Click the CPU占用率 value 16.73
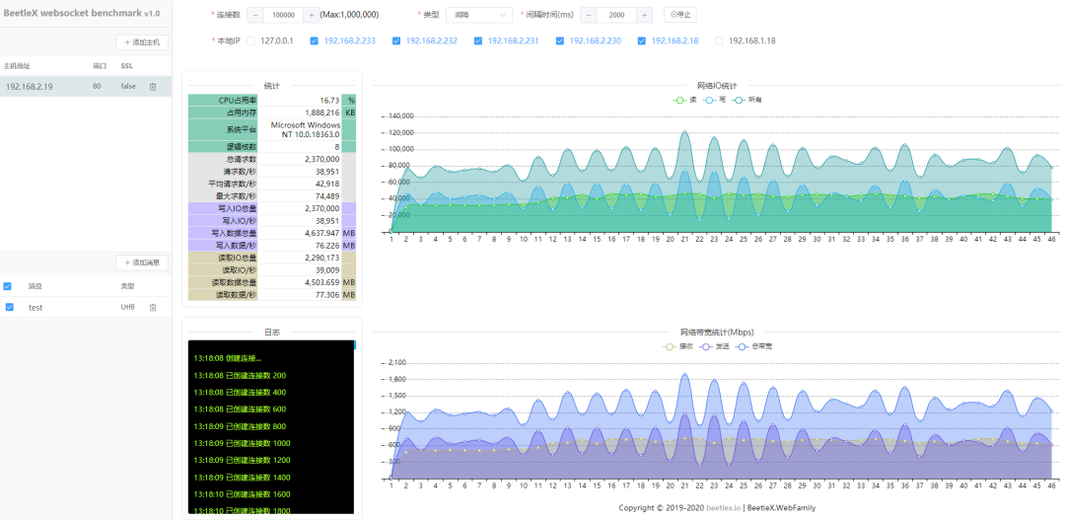The image size is (1065, 520). click(x=329, y=100)
